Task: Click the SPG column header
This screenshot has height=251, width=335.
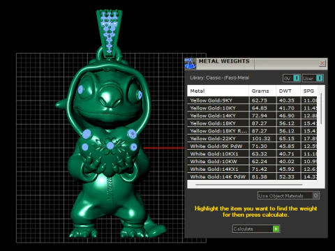Action: tap(308, 91)
